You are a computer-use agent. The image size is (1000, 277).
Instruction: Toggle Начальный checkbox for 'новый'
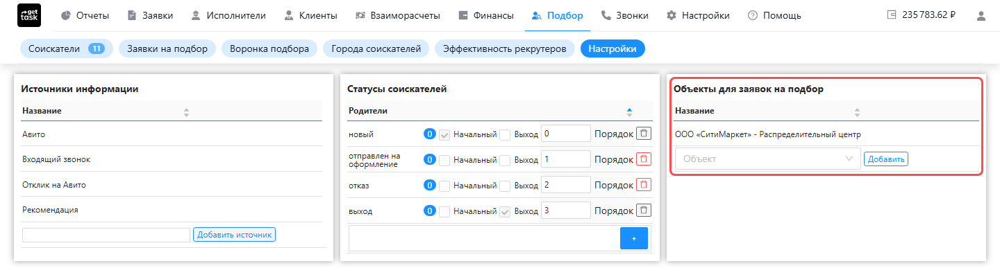pyautogui.click(x=444, y=134)
